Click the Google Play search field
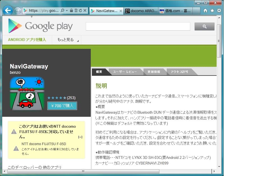Image resolution: width=269 pixels, height=176 pixels. (x=138, y=26)
